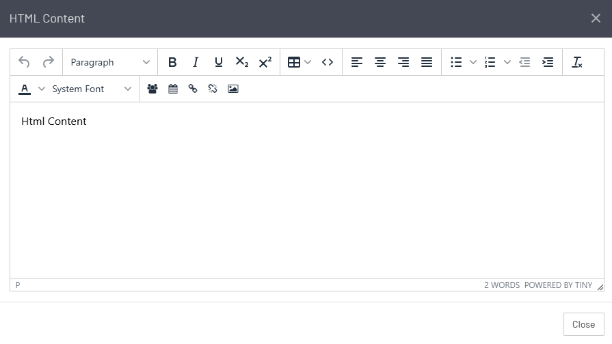Expand the bullet list style chevron
Screen dimensions: 612x344
(473, 62)
